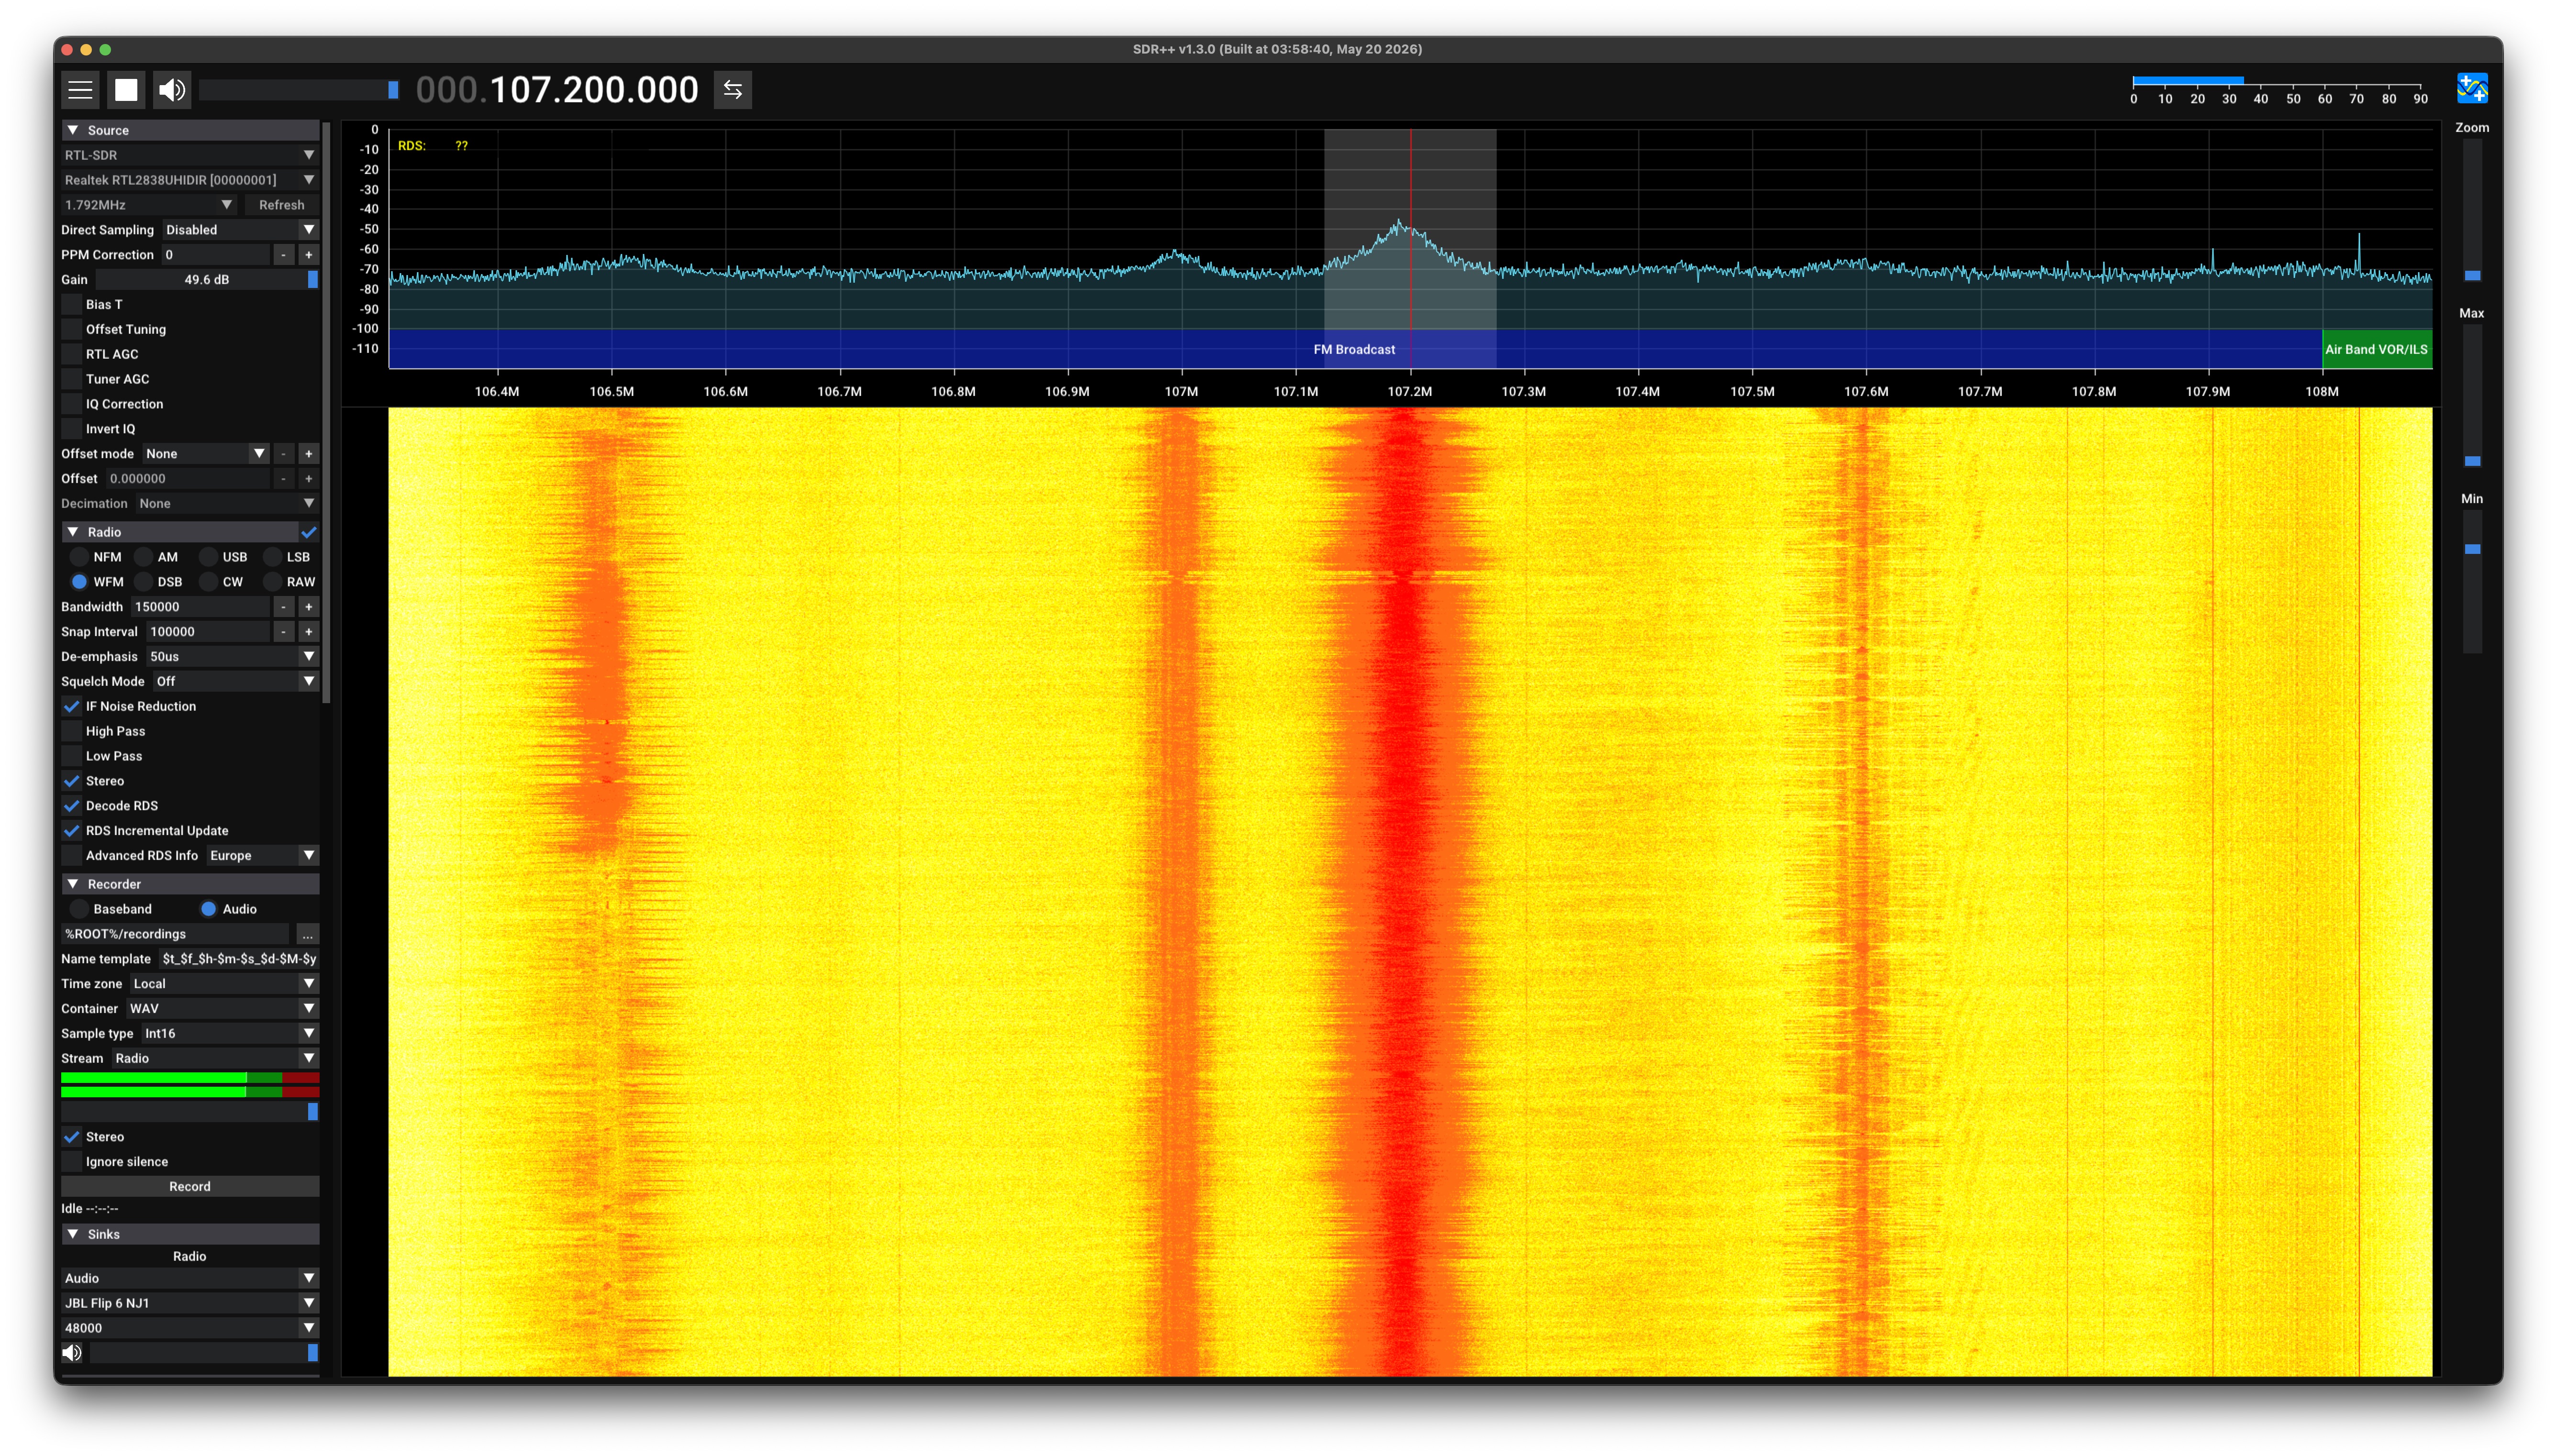
Task: Enable Offset Tuning checkbox
Action: (71, 330)
